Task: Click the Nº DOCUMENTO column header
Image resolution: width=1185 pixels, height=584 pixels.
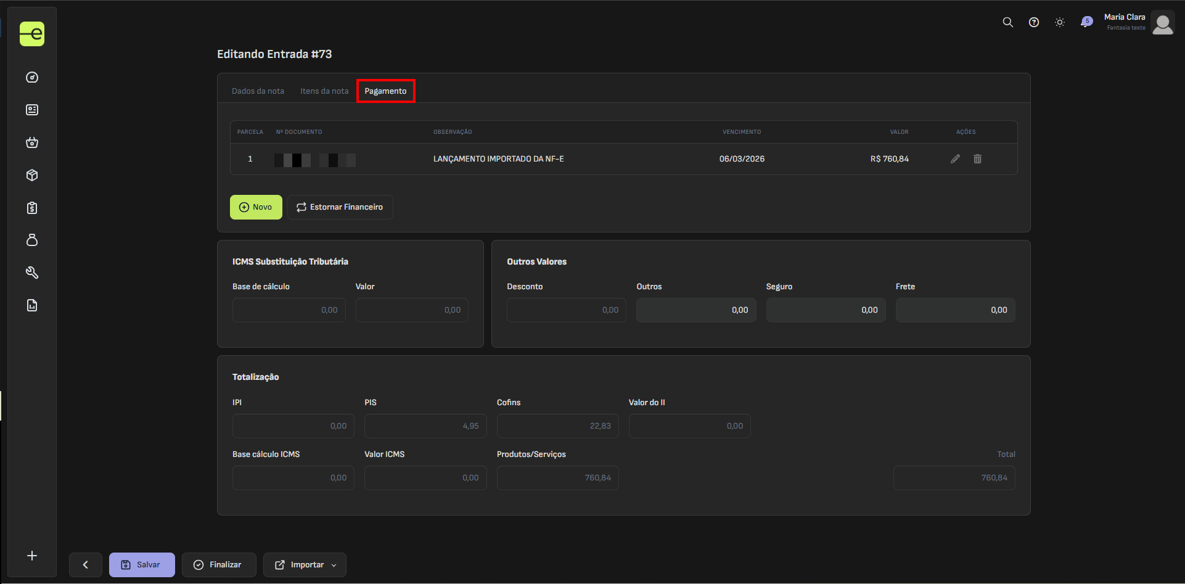Action: click(299, 132)
